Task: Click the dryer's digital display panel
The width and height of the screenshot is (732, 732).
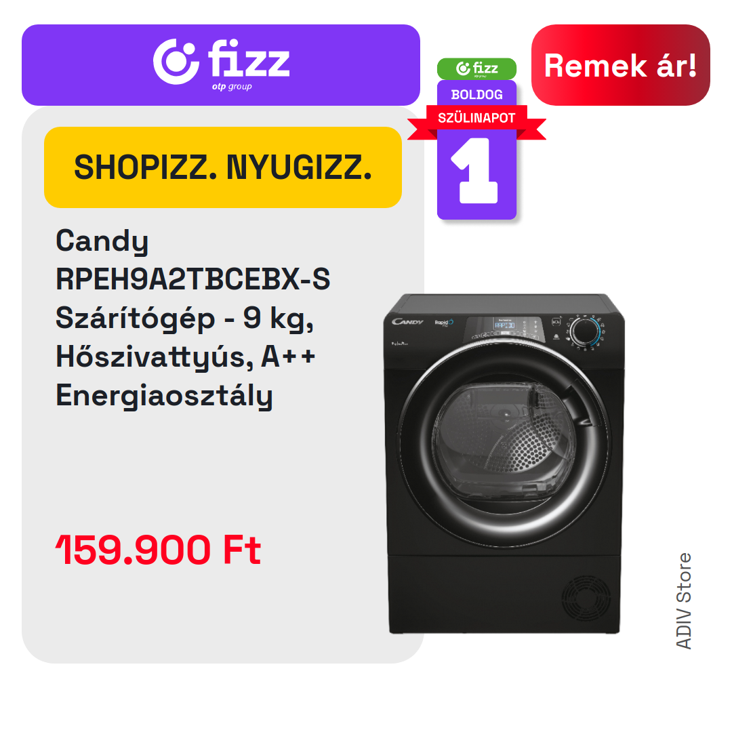Action: [x=504, y=325]
